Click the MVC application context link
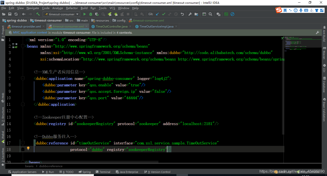Screen dimensions: 327x176 coord(30,33)
